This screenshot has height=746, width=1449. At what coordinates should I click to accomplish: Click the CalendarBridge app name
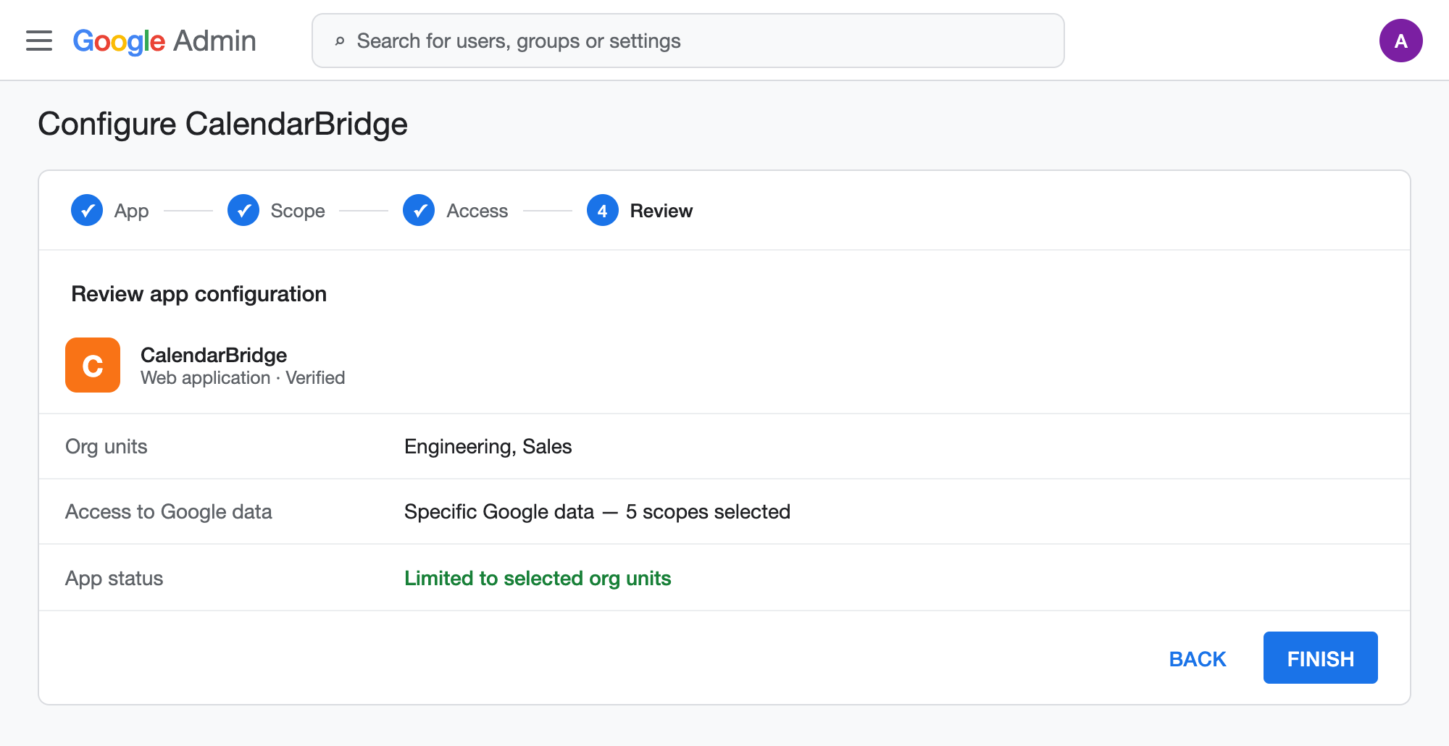[x=214, y=355]
